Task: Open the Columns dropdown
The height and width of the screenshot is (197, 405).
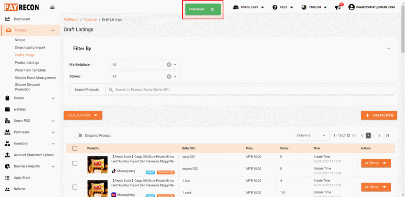Action: (312, 135)
